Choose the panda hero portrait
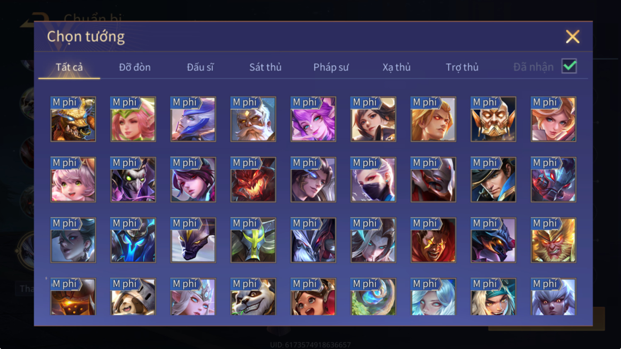Viewport: 621px width, 349px height. 253,297
